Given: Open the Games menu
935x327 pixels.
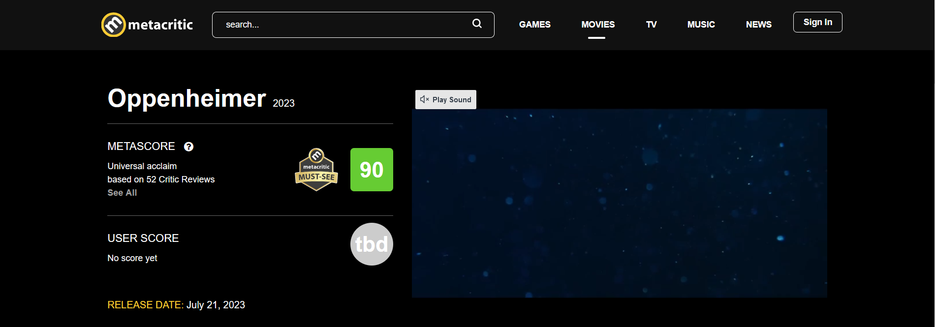Looking at the screenshot, I should tap(535, 25).
